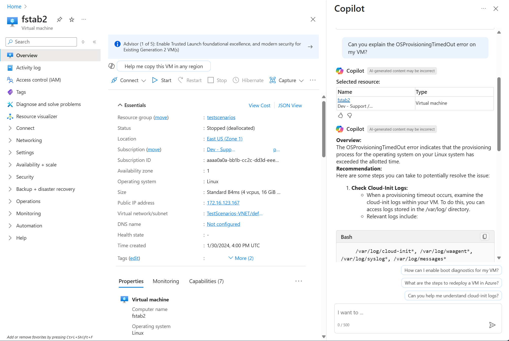509x341 pixels.
Task: Send the Copilot message
Action: (492, 325)
